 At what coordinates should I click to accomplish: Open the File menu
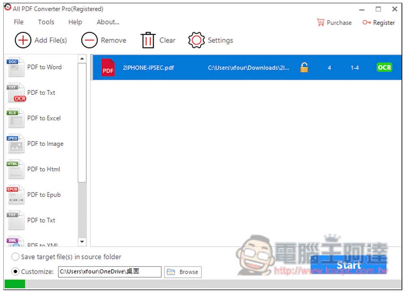click(19, 22)
